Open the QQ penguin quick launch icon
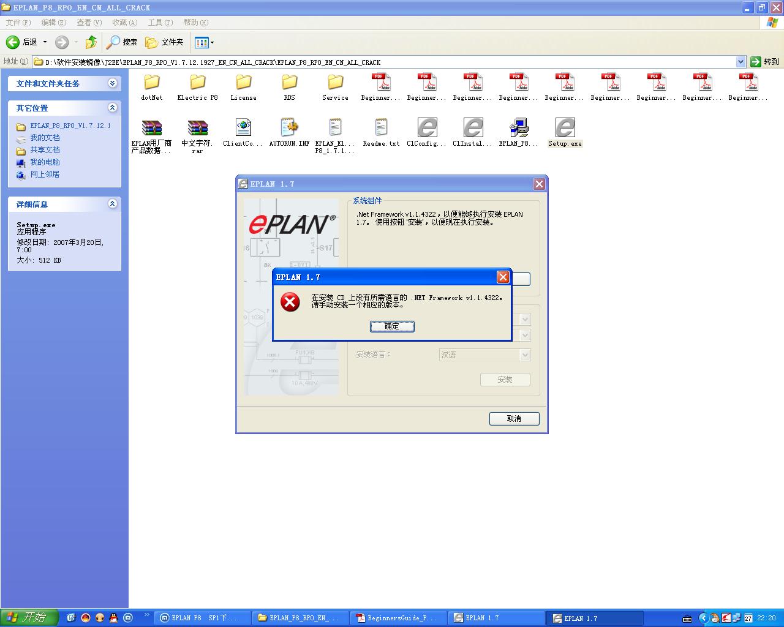Image resolution: width=784 pixels, height=627 pixels. tap(113, 618)
